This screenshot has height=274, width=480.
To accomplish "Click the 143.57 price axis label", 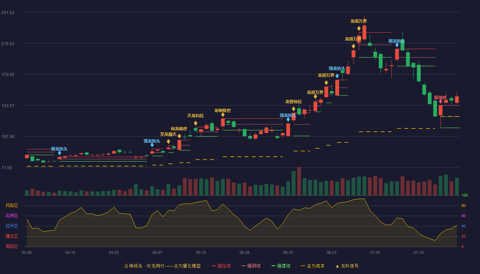I will pos(8,105).
